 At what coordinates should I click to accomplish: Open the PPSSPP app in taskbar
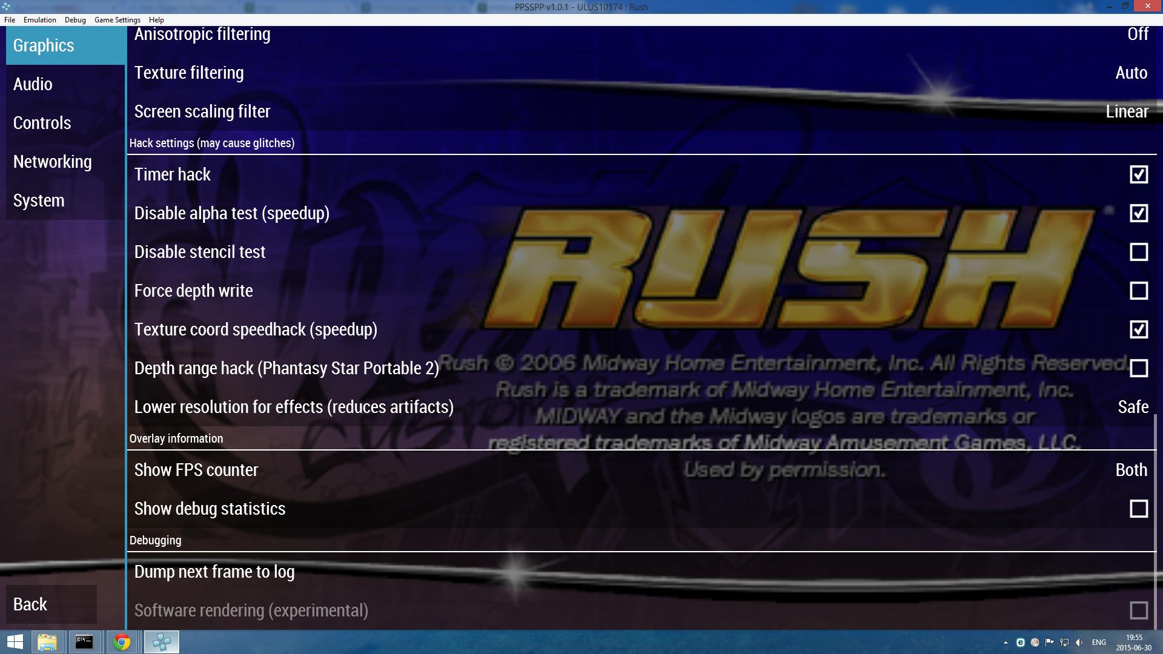pyautogui.click(x=162, y=642)
